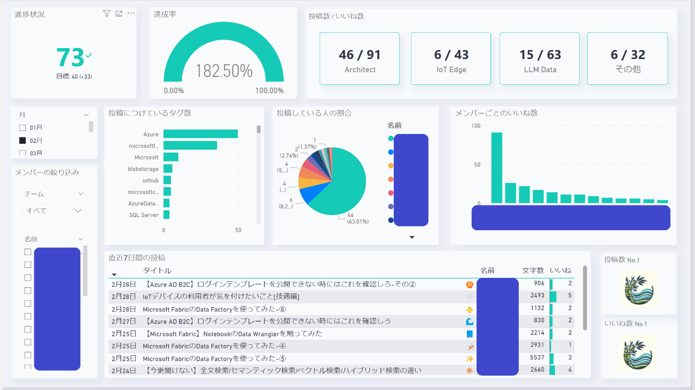The image size is (695, 390).
Task: Click the 5537 文字数 value
Action: (x=537, y=358)
